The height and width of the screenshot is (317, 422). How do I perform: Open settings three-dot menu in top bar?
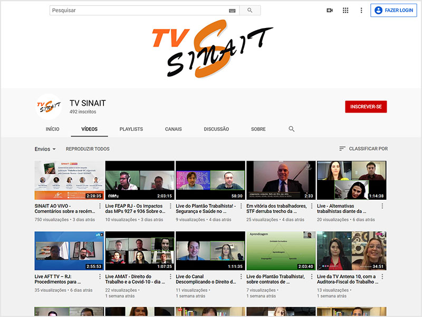(x=361, y=10)
